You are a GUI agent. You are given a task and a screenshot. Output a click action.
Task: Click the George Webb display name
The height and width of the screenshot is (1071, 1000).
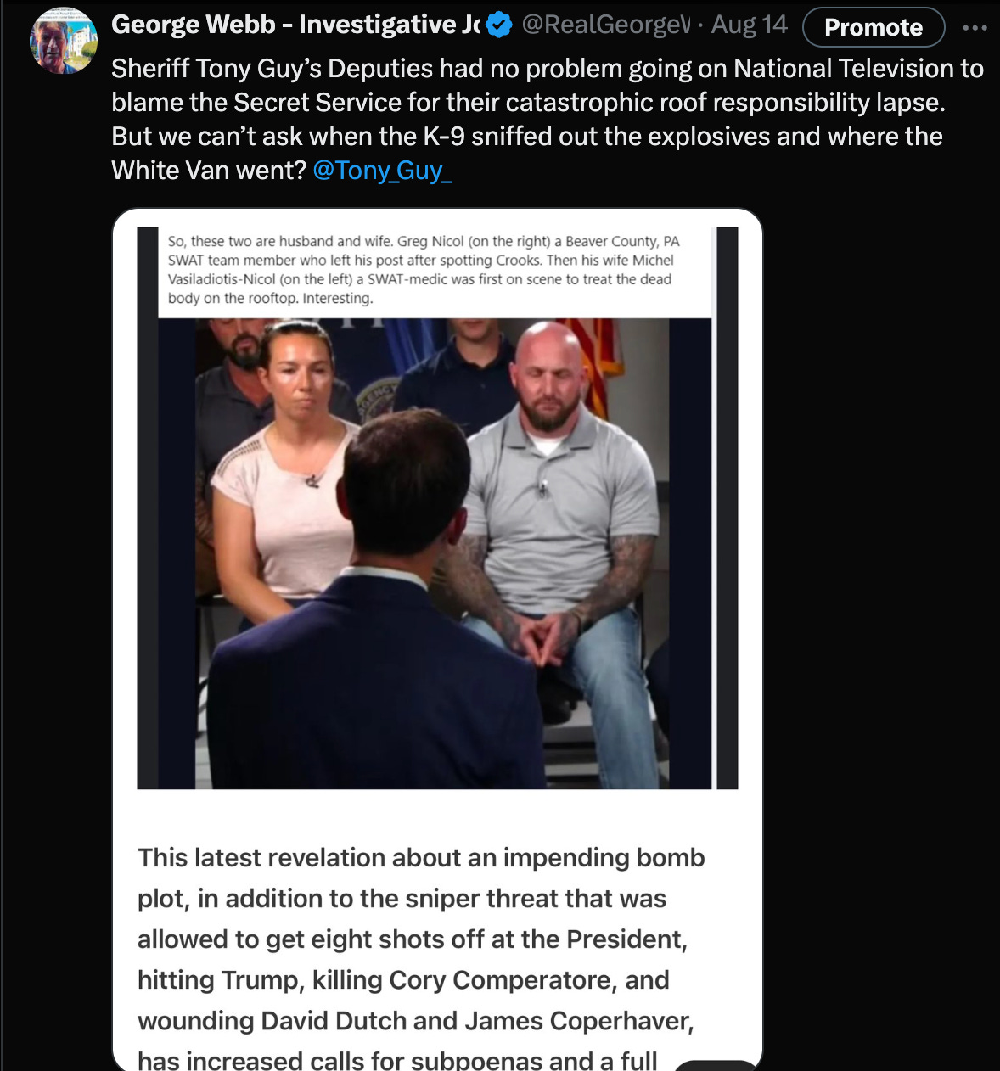[296, 25]
